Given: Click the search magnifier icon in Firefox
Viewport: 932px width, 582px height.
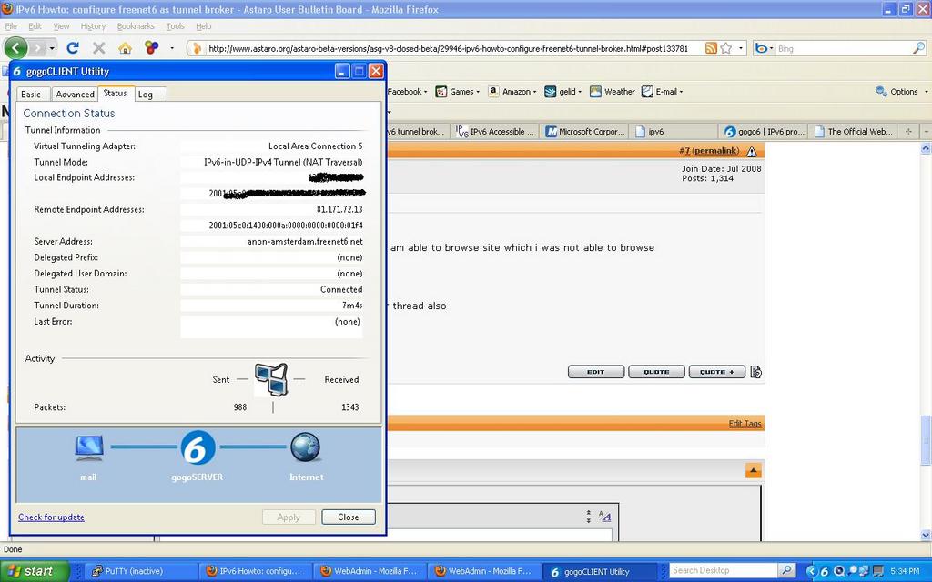Looking at the screenshot, I should coord(919,48).
